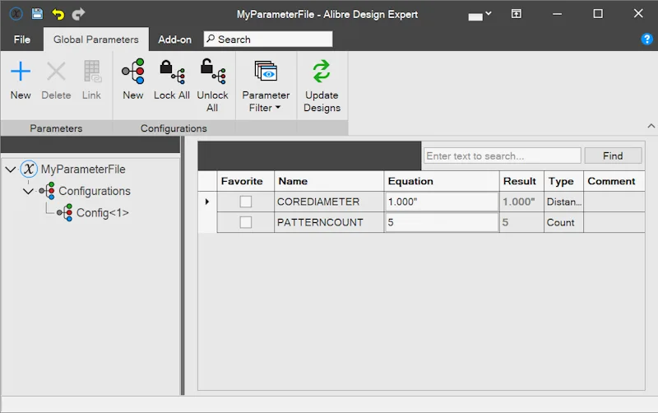Viewport: 658px width, 413px height.
Task: Click the Delete parameter X icon
Action: (56, 80)
